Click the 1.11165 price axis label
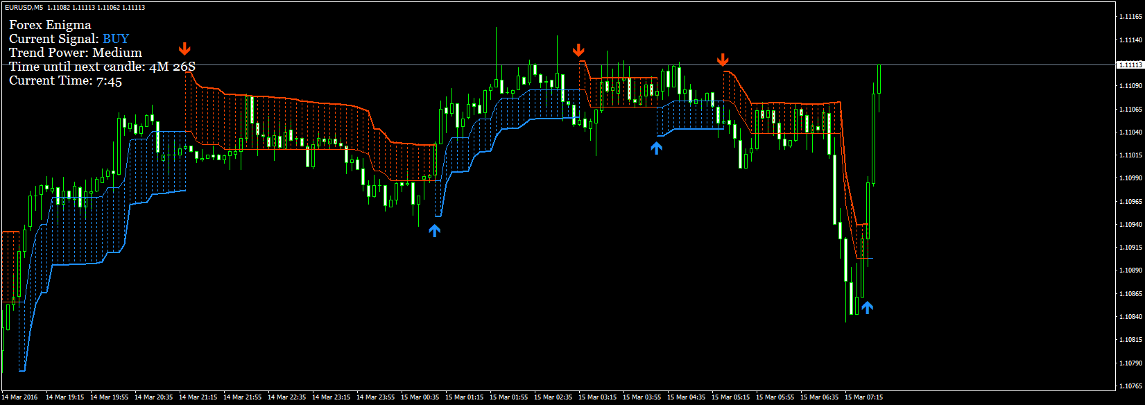Image resolution: width=1145 pixels, height=405 pixels. (x=1130, y=17)
